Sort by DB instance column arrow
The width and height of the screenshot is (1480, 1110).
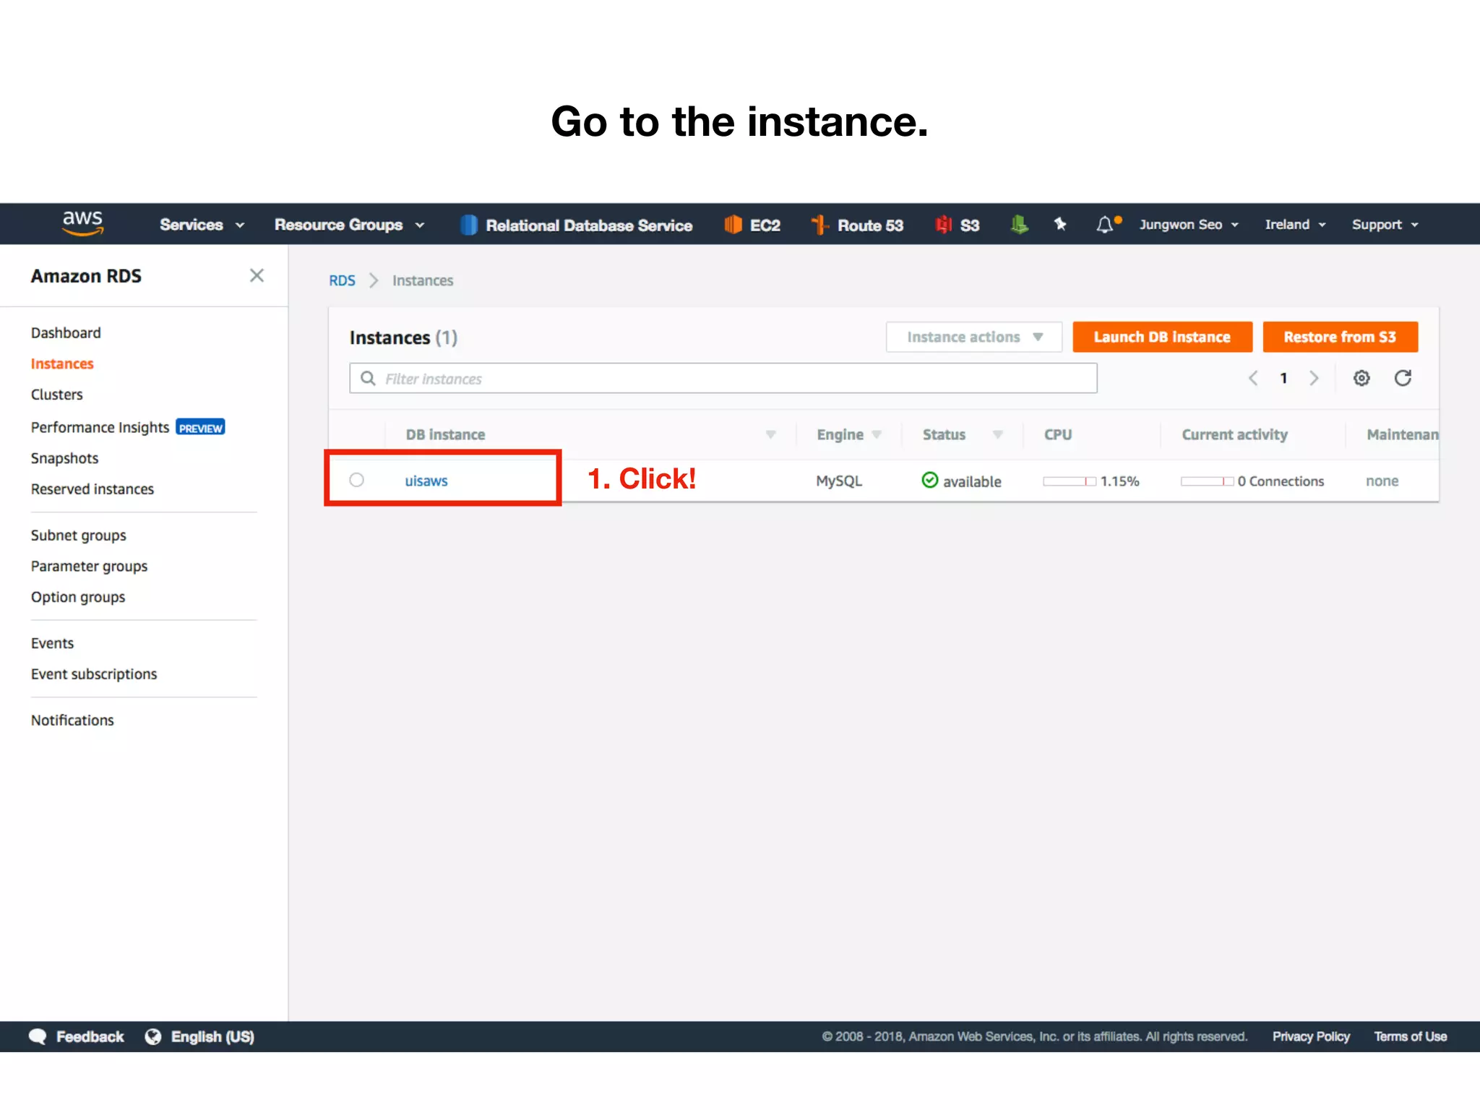pyautogui.click(x=770, y=434)
